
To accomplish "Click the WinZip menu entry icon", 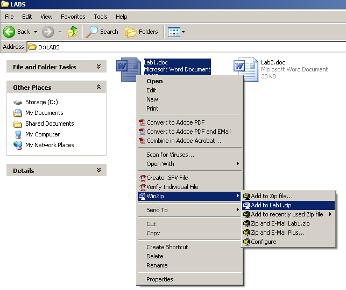I will click(142, 196).
